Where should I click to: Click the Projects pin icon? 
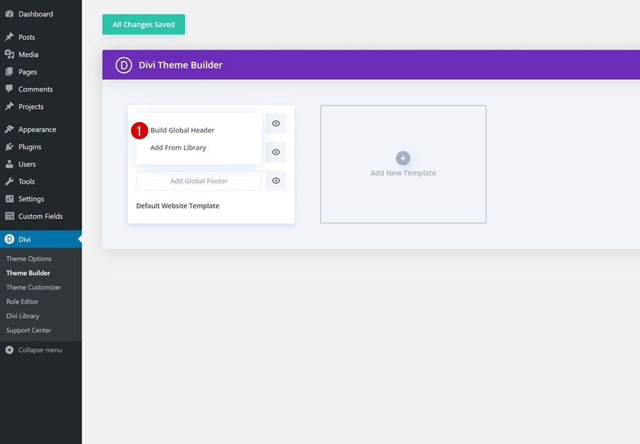click(x=9, y=106)
